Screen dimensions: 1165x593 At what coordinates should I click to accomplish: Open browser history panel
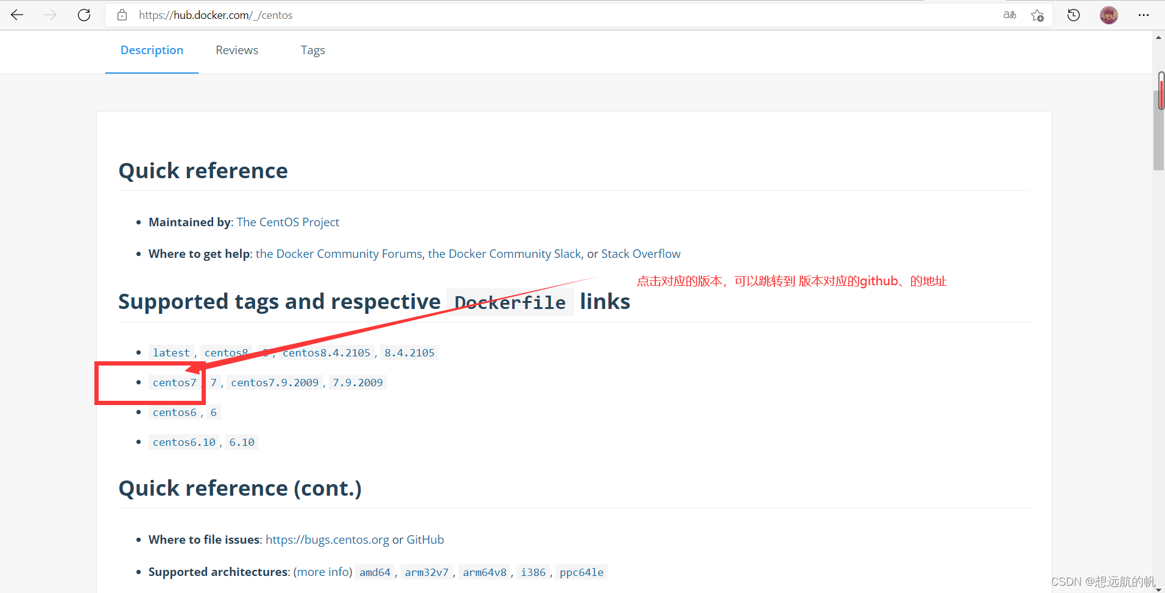click(1074, 15)
